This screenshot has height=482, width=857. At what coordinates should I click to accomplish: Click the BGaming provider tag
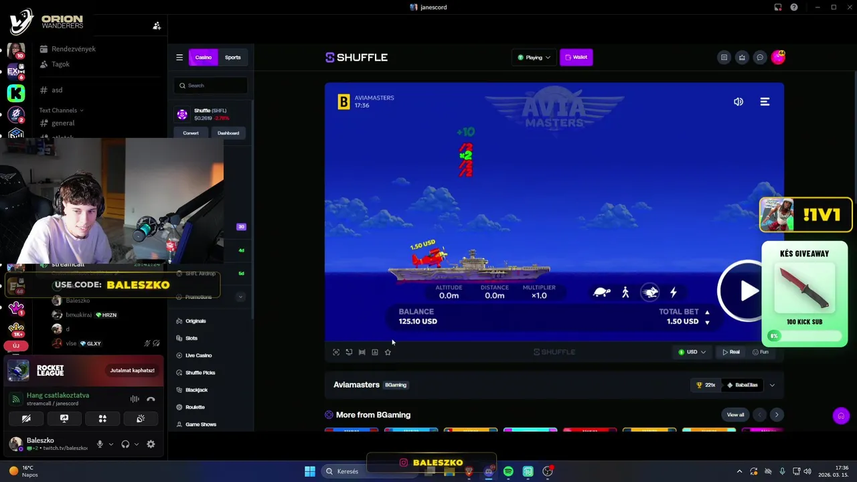pos(396,385)
